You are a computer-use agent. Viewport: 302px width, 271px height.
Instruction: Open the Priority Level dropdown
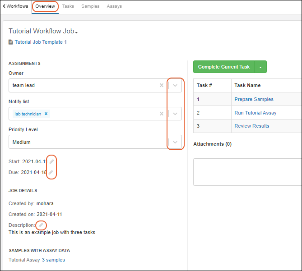tap(176, 142)
